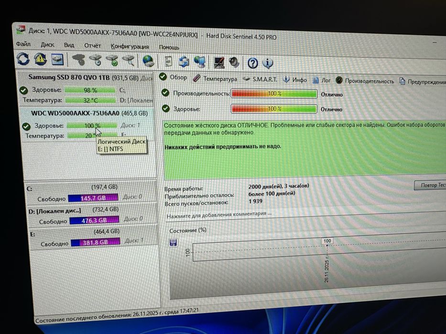Click the main Здоровье 100 % bar
This screenshot has width=446, height=334.
pyautogui.click(x=274, y=109)
